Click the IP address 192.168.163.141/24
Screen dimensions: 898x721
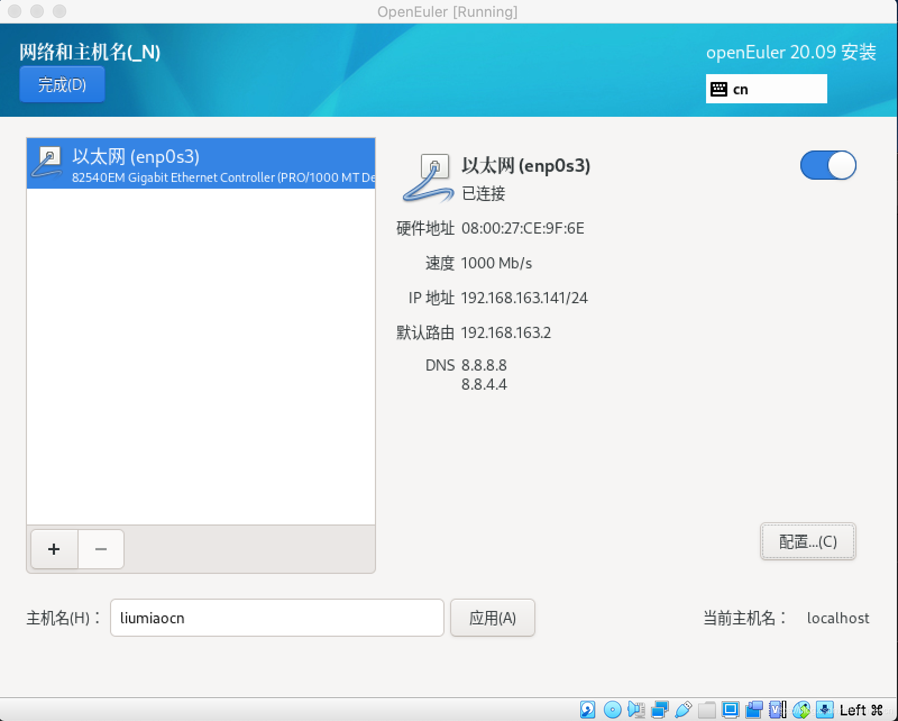click(x=524, y=298)
